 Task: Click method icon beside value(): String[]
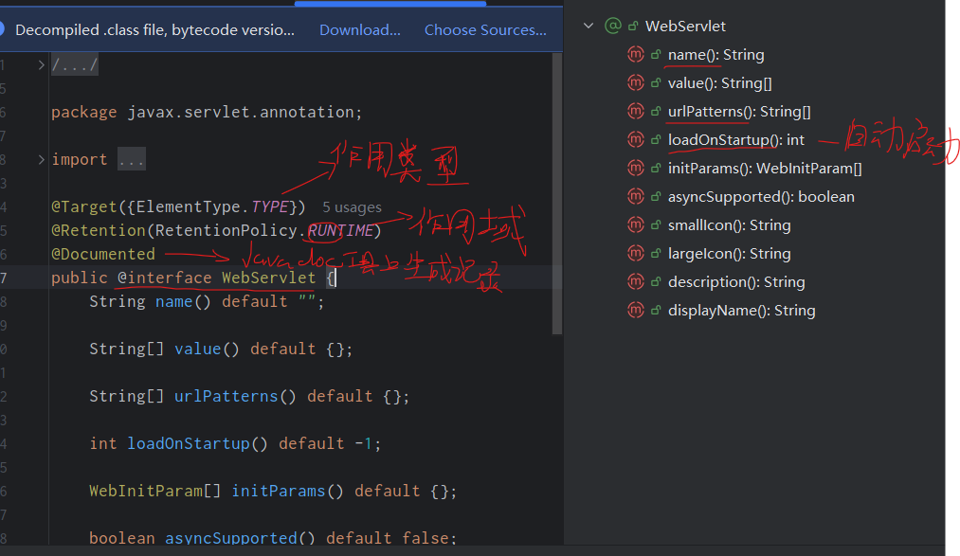[x=636, y=82]
